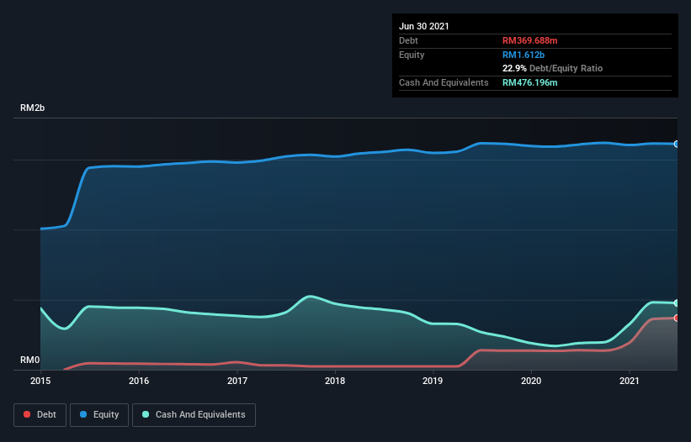This screenshot has width=691, height=442.
Task: Click the RM0 y-axis label
Action: [x=30, y=360]
